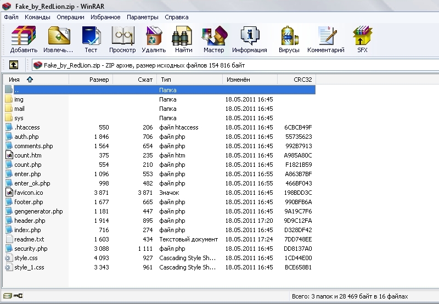Click the WinRAR title bar icon
This screenshot has width=439, height=304.
point(6,6)
